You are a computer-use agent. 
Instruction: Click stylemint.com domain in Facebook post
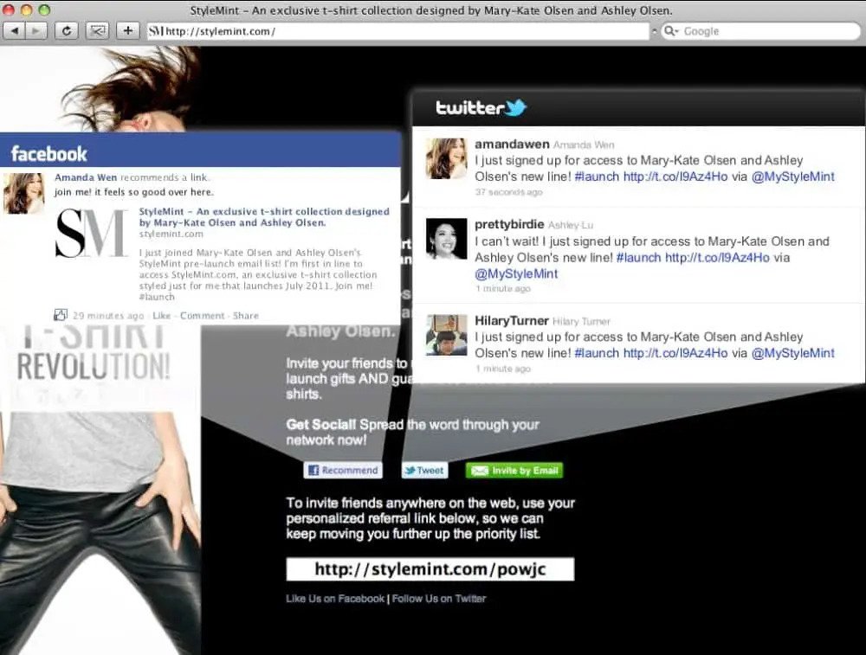(171, 234)
